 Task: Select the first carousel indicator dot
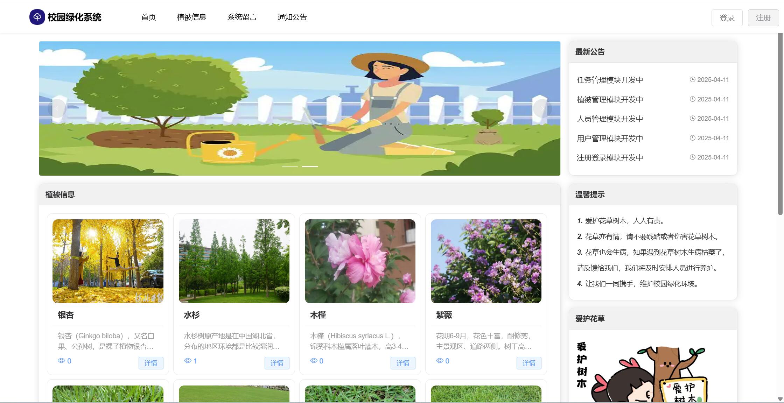tap(290, 167)
